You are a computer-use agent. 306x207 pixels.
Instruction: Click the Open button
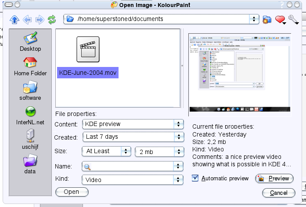click(x=72, y=192)
